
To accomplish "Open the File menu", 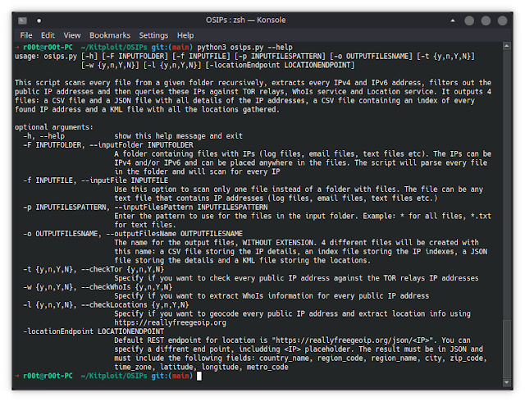I will click(x=26, y=35).
